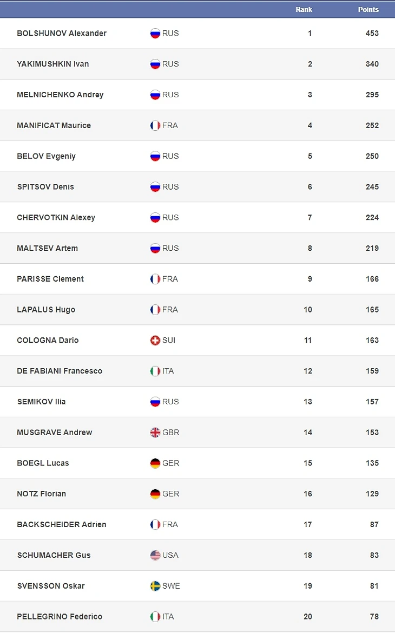Click German flag icon beside BOEGL Lucas
This screenshot has height=633, width=395.
155,463
